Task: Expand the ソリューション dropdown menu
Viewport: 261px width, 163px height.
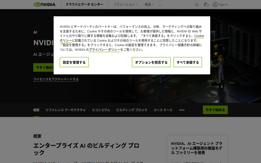Action: [x=125, y=5]
